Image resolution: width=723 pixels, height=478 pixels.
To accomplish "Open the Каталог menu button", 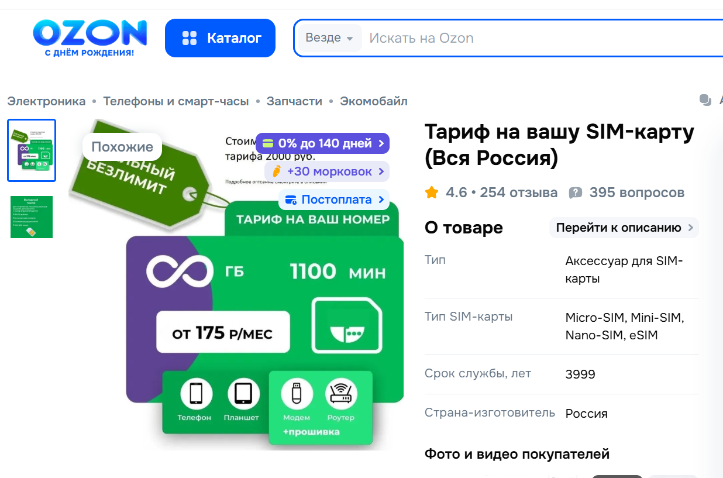I will [x=220, y=38].
